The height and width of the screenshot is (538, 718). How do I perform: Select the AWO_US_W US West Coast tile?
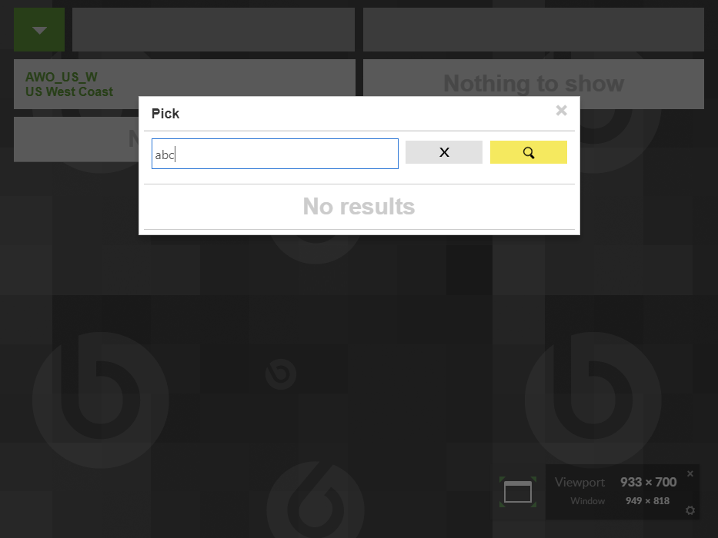tap(185, 85)
